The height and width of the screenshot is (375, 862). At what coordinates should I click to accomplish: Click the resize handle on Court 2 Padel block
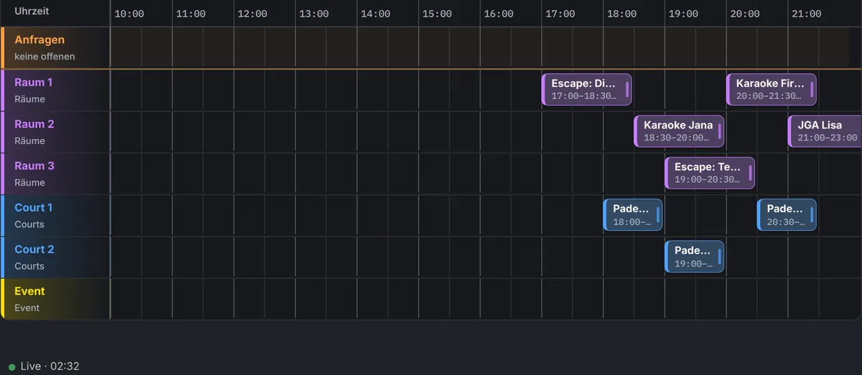pos(719,257)
